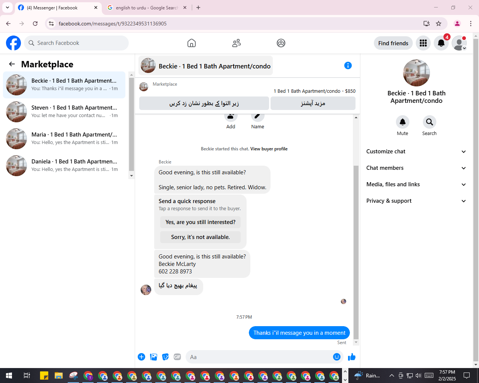Open Task View on the taskbar
Screen dimensions: 479x383
pyautogui.click(x=27, y=376)
